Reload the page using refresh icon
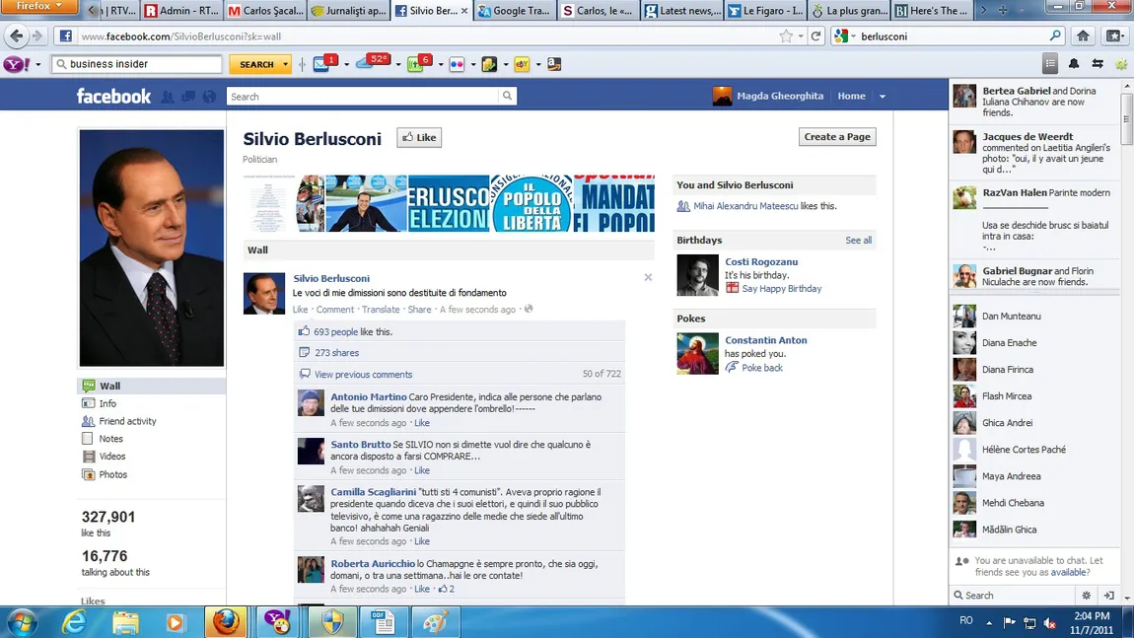 tap(815, 35)
